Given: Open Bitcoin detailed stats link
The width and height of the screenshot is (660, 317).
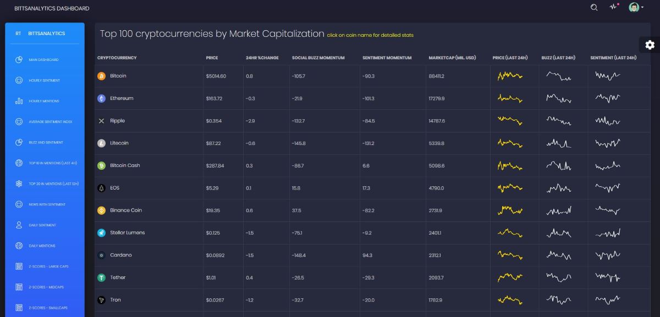Looking at the screenshot, I should coord(118,76).
